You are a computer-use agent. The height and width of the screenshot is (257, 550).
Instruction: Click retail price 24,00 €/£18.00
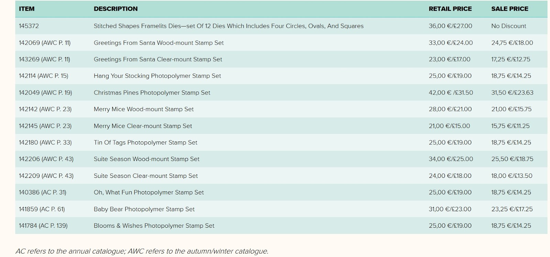[450, 176]
